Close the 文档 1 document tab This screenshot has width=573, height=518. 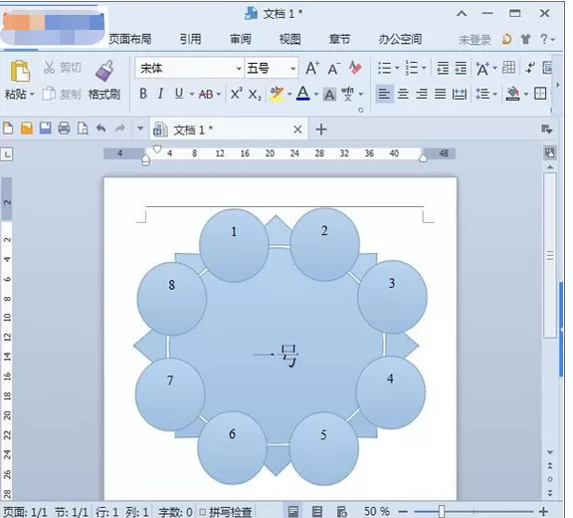297,129
